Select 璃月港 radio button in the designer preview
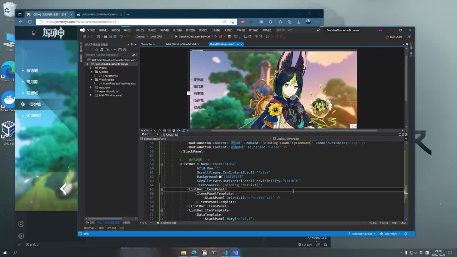The image size is (457, 257). (x=198, y=87)
